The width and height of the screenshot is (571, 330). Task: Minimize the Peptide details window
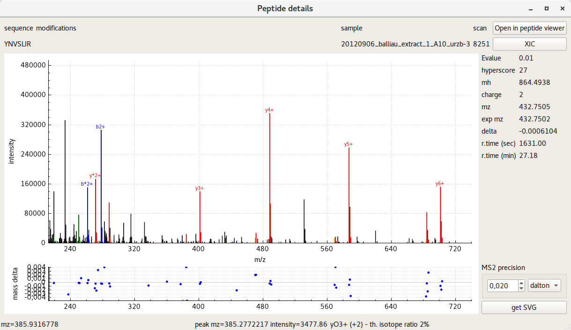pyautogui.click(x=531, y=8)
